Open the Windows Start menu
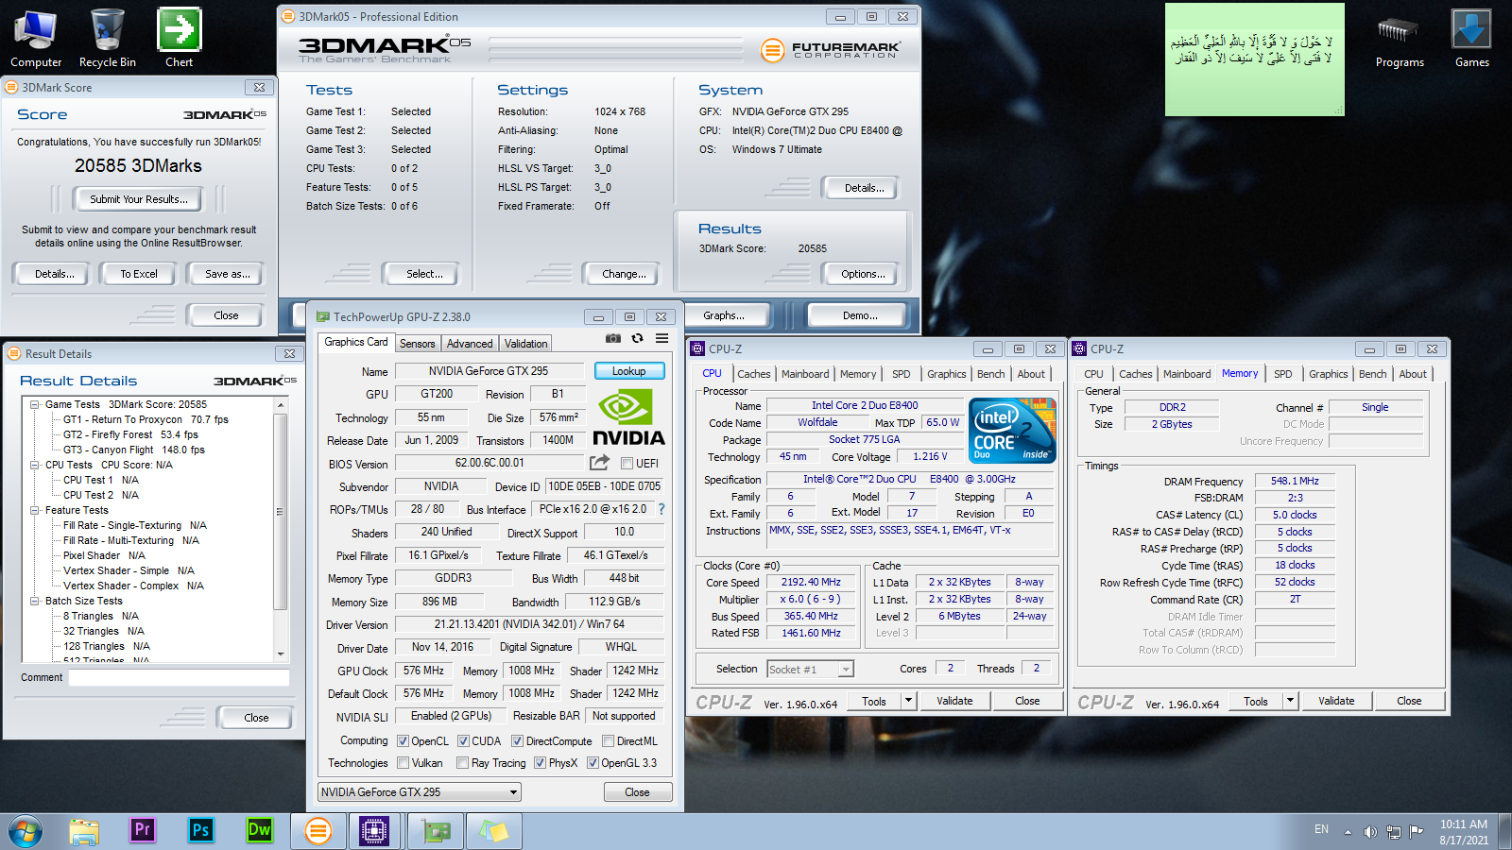This screenshot has width=1512, height=850. coord(26,831)
